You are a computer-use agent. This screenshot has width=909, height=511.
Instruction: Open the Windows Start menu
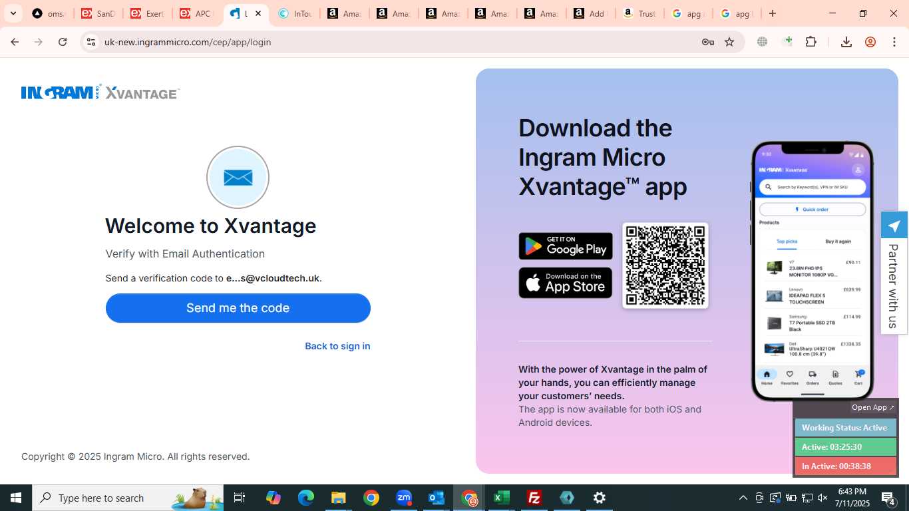click(x=16, y=498)
